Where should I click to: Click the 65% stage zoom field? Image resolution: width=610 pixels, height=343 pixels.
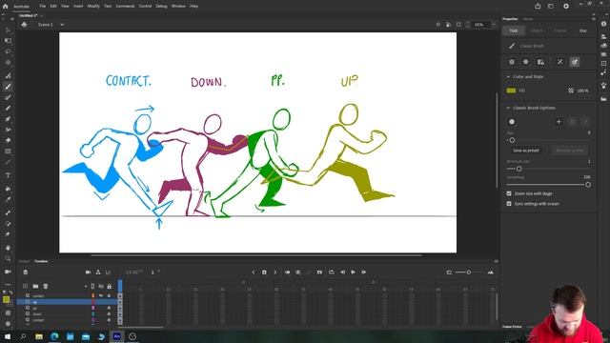(x=480, y=25)
